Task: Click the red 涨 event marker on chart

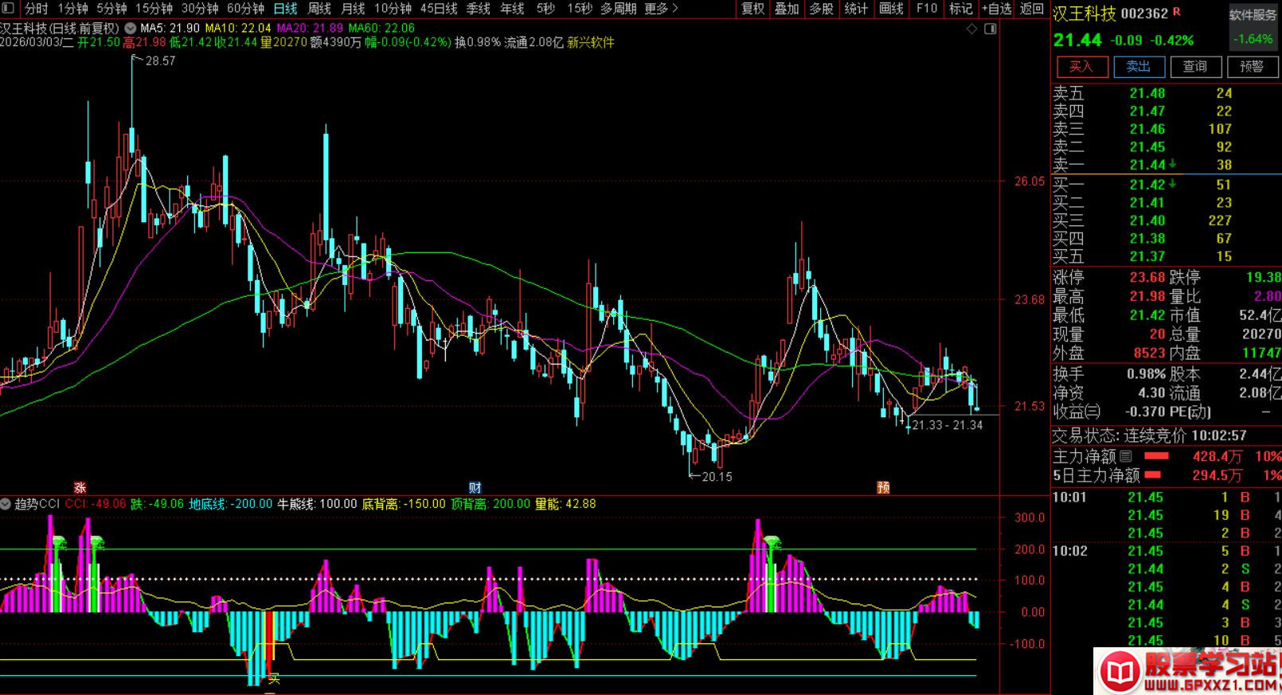Action: pos(80,488)
